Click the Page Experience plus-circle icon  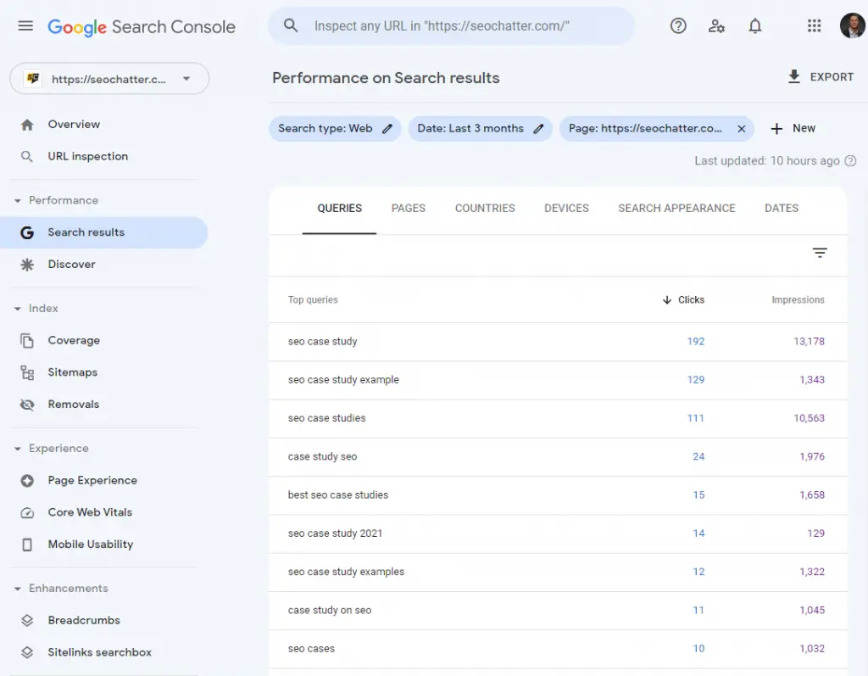click(26, 480)
